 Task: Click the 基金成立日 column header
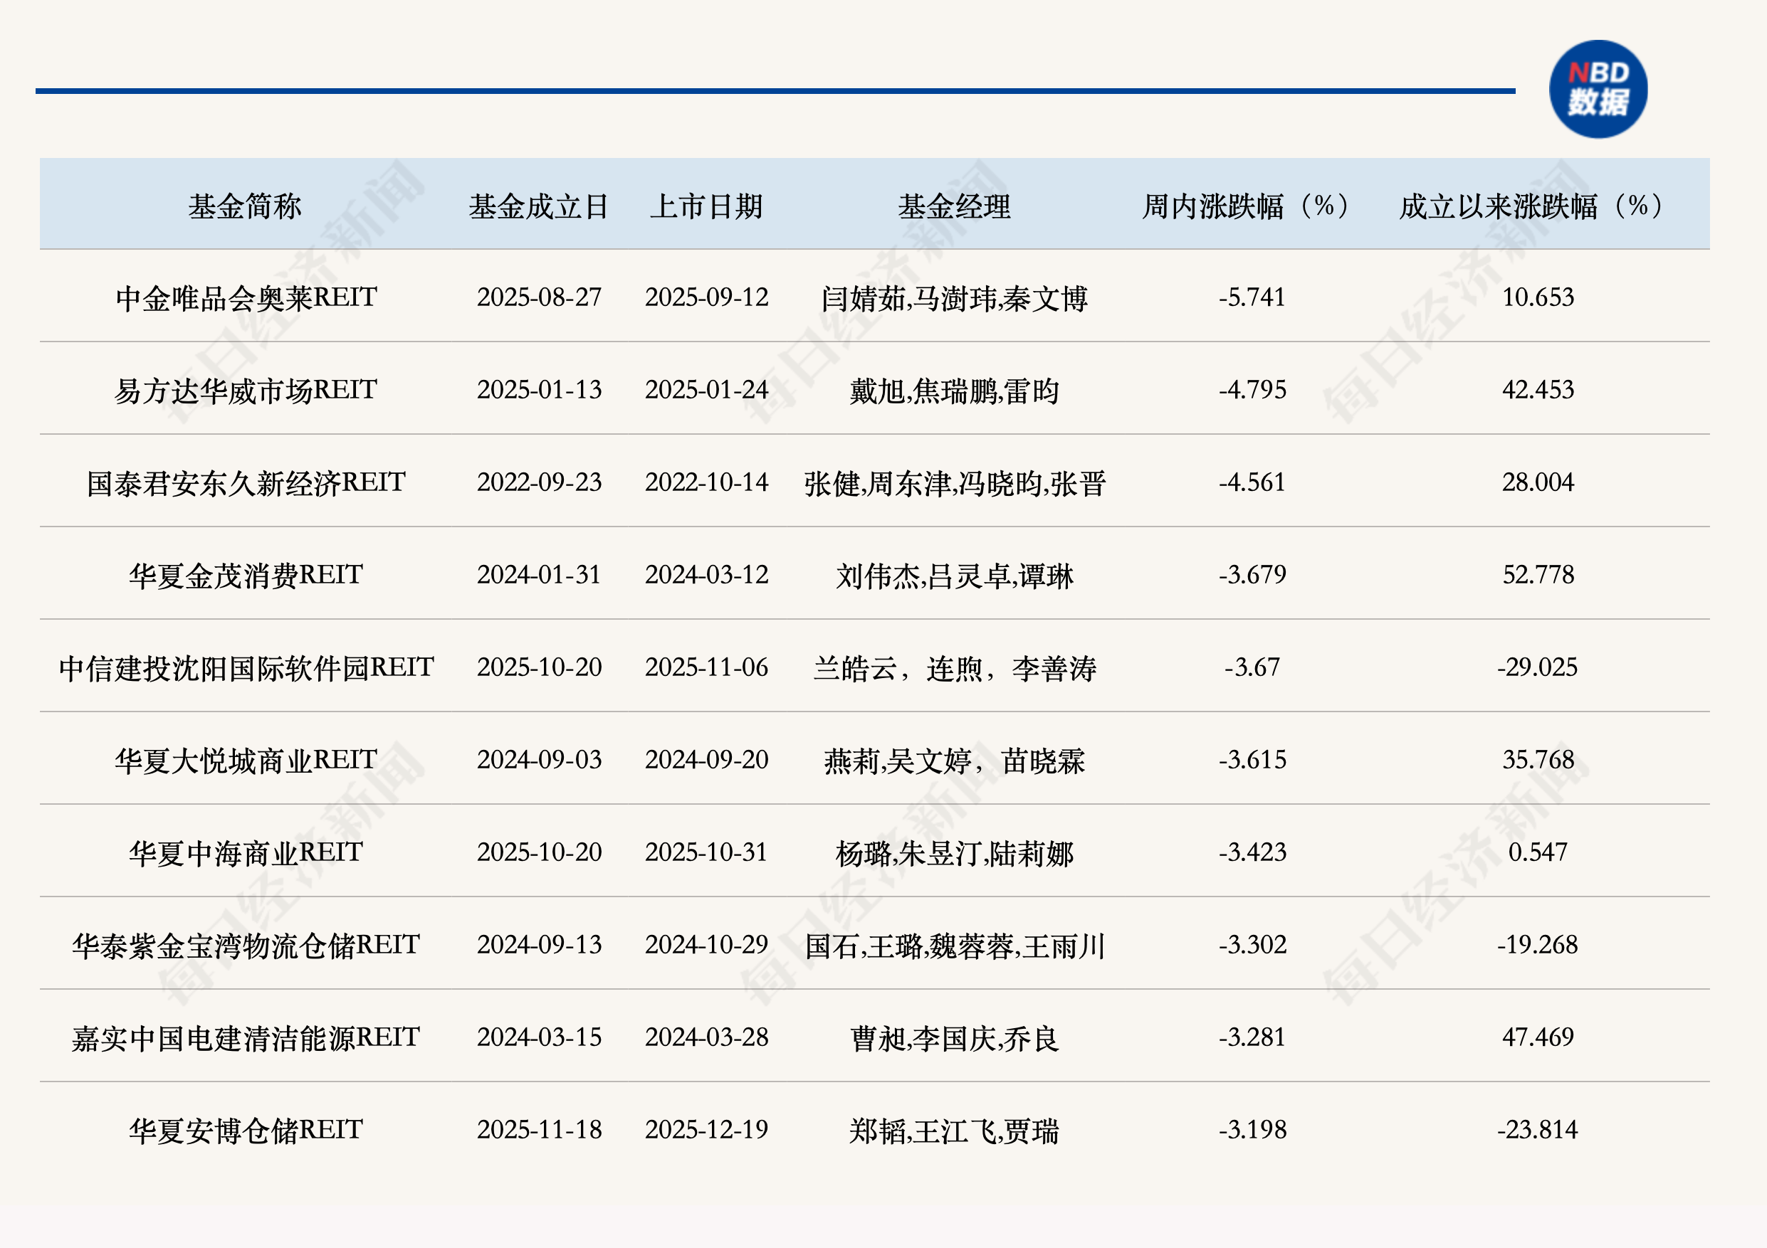point(539,206)
